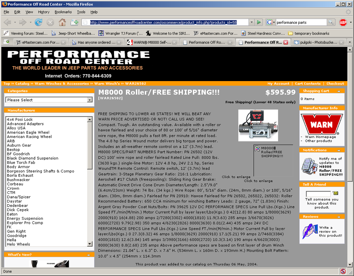Open the Categories 'Please Select' dropdown

(x=50, y=100)
